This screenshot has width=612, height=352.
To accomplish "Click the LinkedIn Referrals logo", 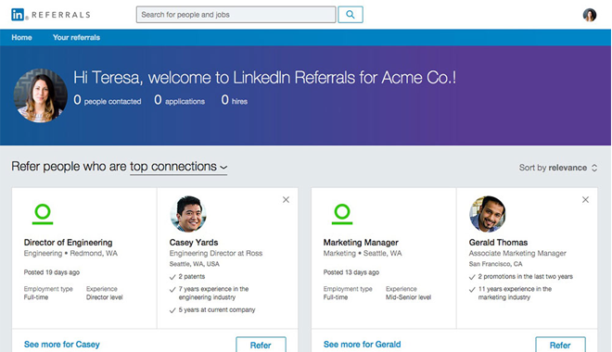I will (51, 15).
